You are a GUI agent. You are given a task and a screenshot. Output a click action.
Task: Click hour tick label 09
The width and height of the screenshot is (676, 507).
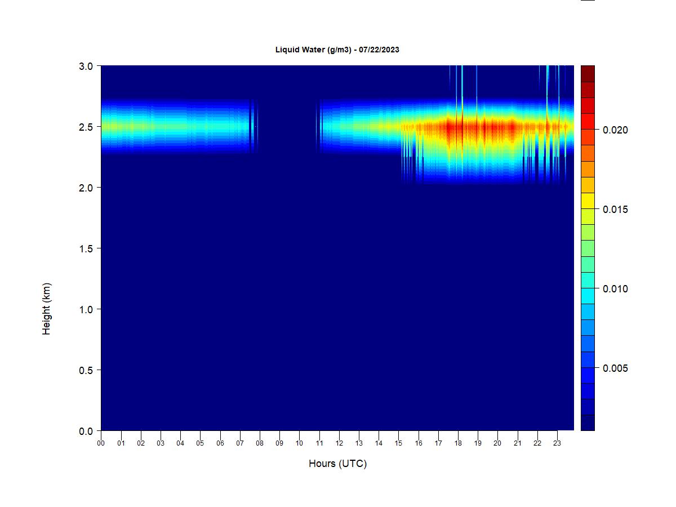pos(279,443)
